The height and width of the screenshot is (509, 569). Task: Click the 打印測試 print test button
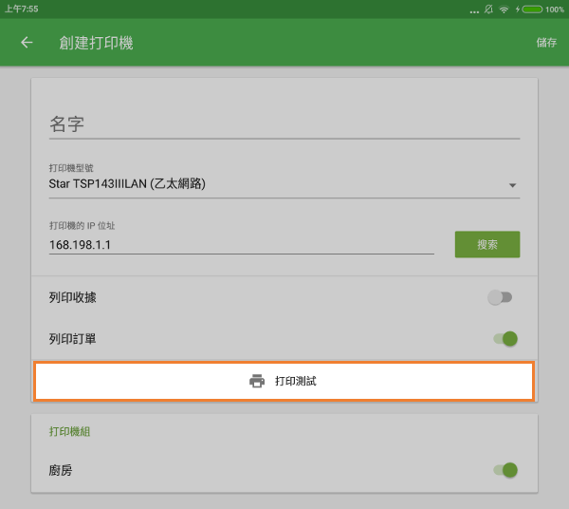[284, 381]
